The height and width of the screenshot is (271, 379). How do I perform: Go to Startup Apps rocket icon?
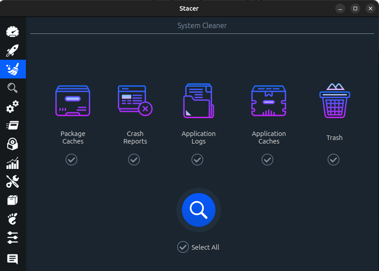pyautogui.click(x=12, y=50)
